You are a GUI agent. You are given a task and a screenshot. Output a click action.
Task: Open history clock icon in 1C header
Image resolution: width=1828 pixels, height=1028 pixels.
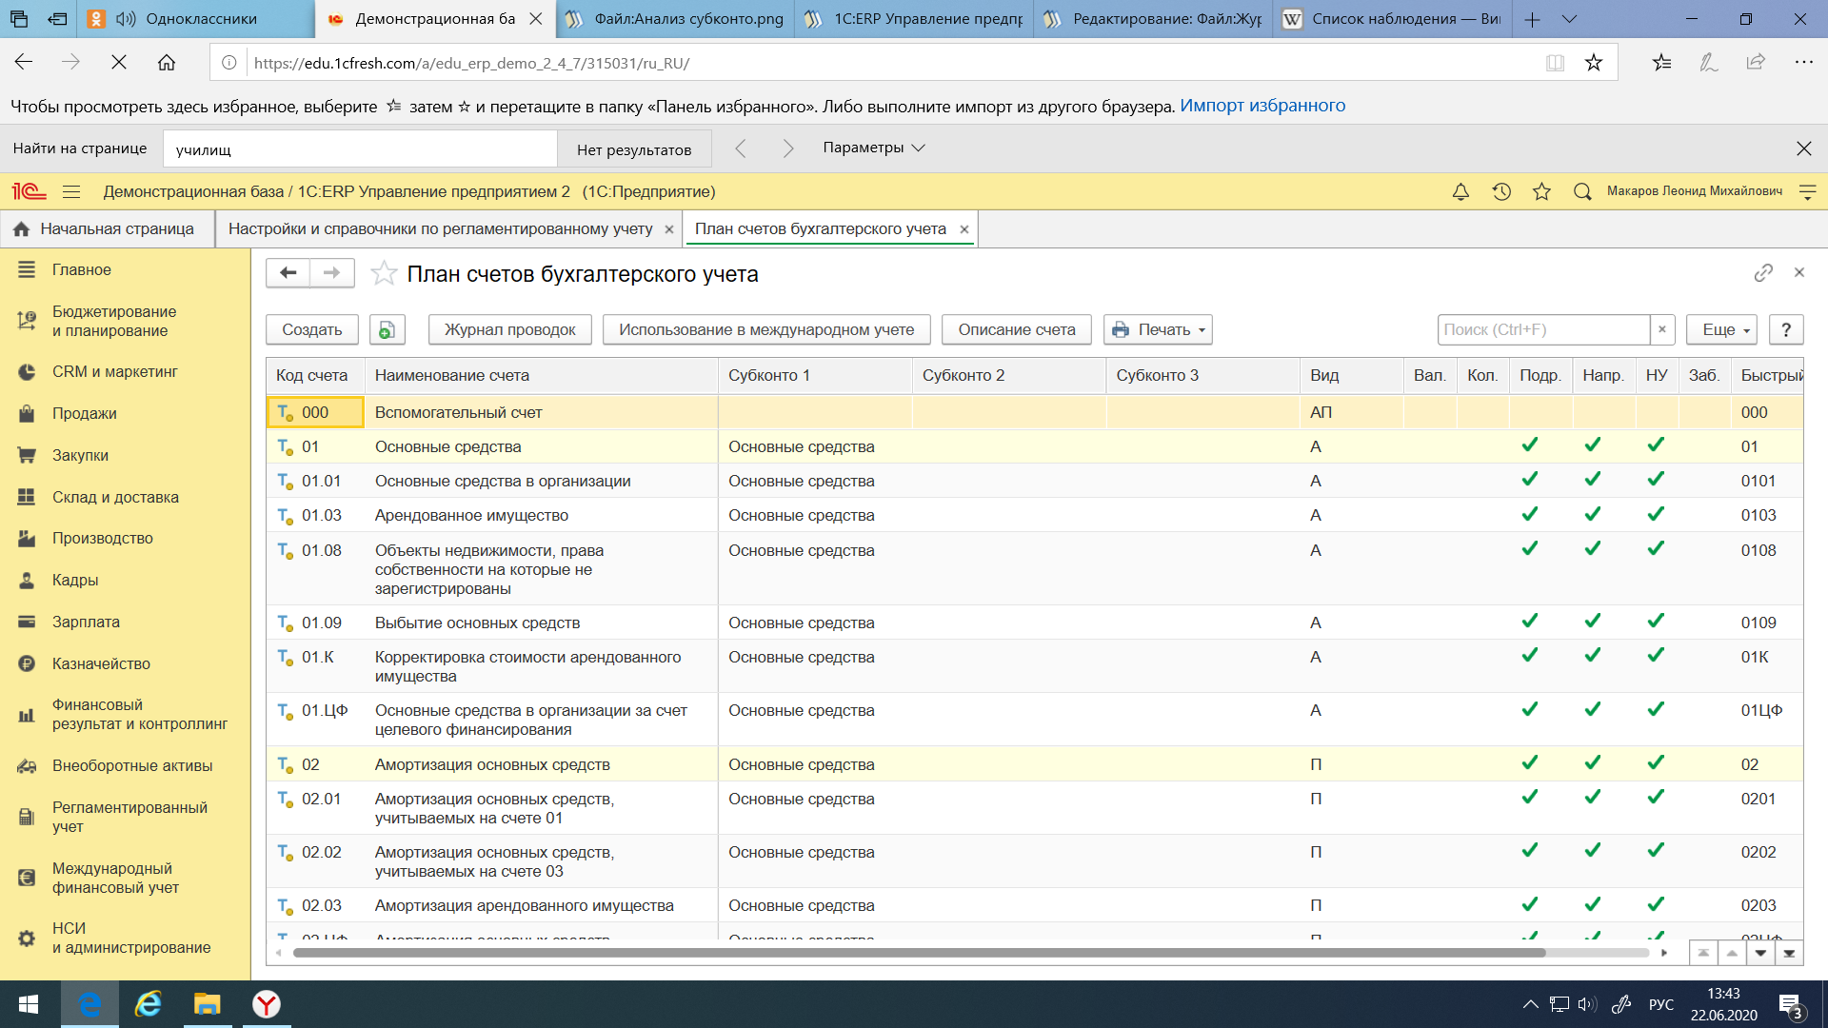click(x=1501, y=192)
